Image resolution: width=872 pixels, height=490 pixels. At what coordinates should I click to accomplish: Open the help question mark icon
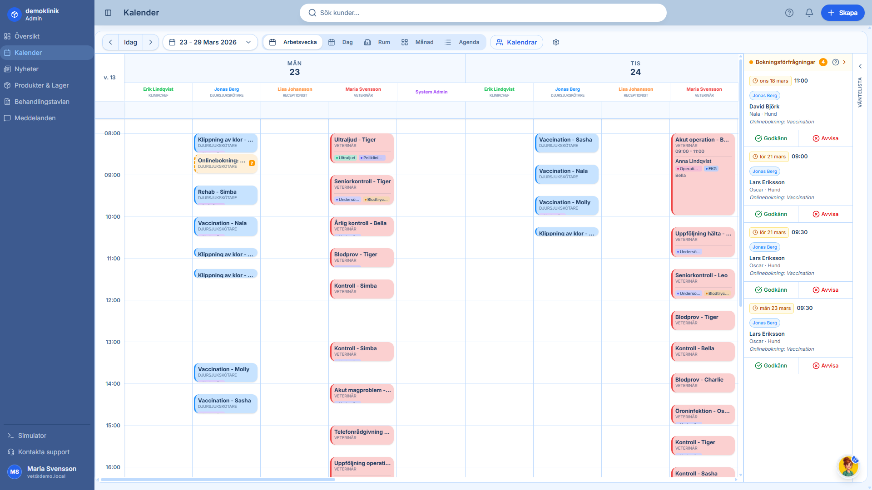[x=789, y=13]
